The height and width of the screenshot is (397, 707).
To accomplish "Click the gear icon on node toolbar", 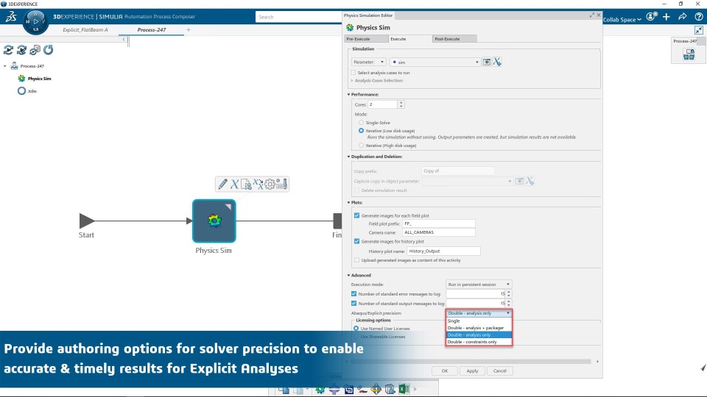I will pyautogui.click(x=270, y=184).
